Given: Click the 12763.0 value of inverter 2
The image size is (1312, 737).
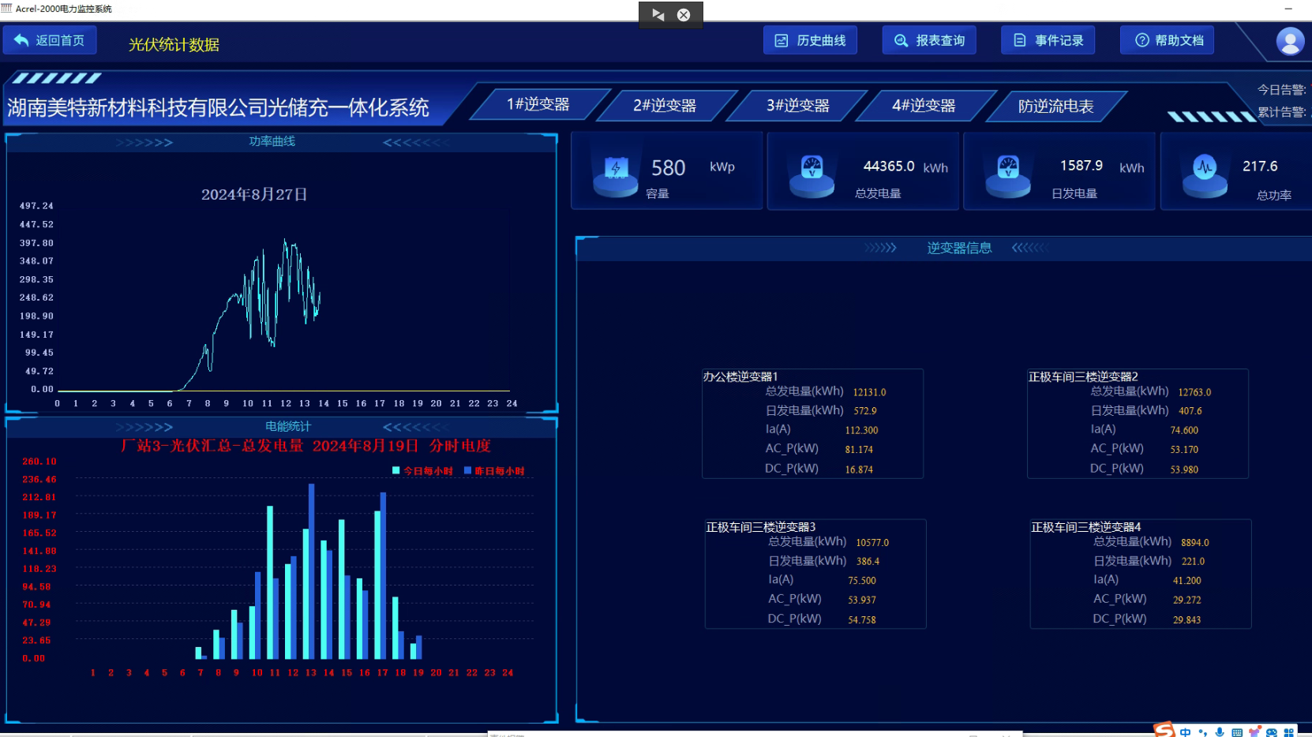Looking at the screenshot, I should click(1194, 392).
